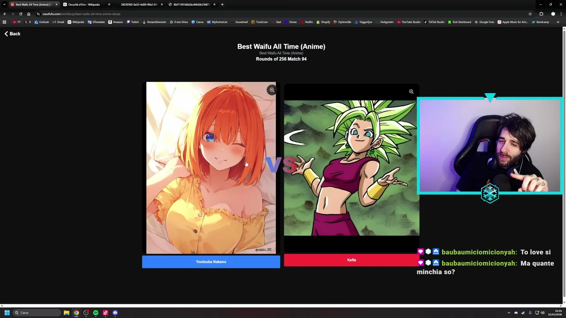The width and height of the screenshot is (566, 318).
Task: Open the YT bookmark
Action: (17, 22)
